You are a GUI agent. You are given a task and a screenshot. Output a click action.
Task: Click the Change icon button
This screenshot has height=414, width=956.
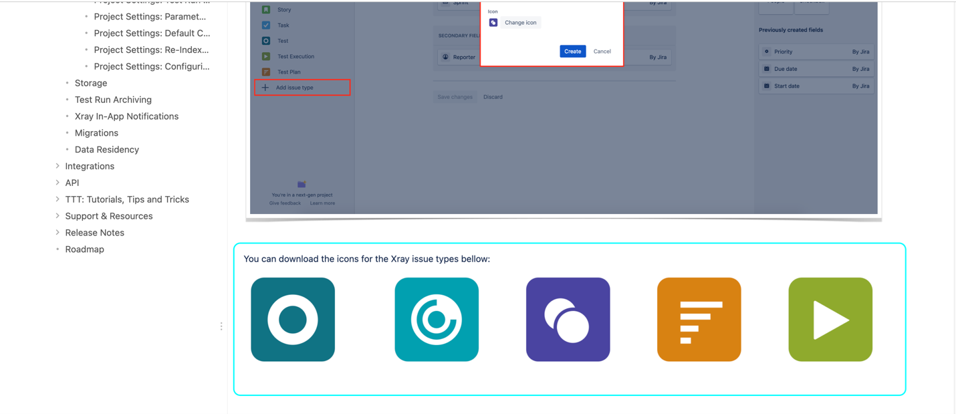pos(520,23)
